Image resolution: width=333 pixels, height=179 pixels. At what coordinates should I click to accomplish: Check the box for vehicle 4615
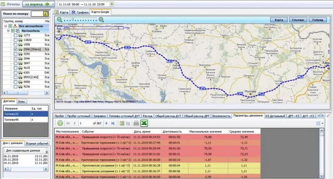tap(15, 68)
